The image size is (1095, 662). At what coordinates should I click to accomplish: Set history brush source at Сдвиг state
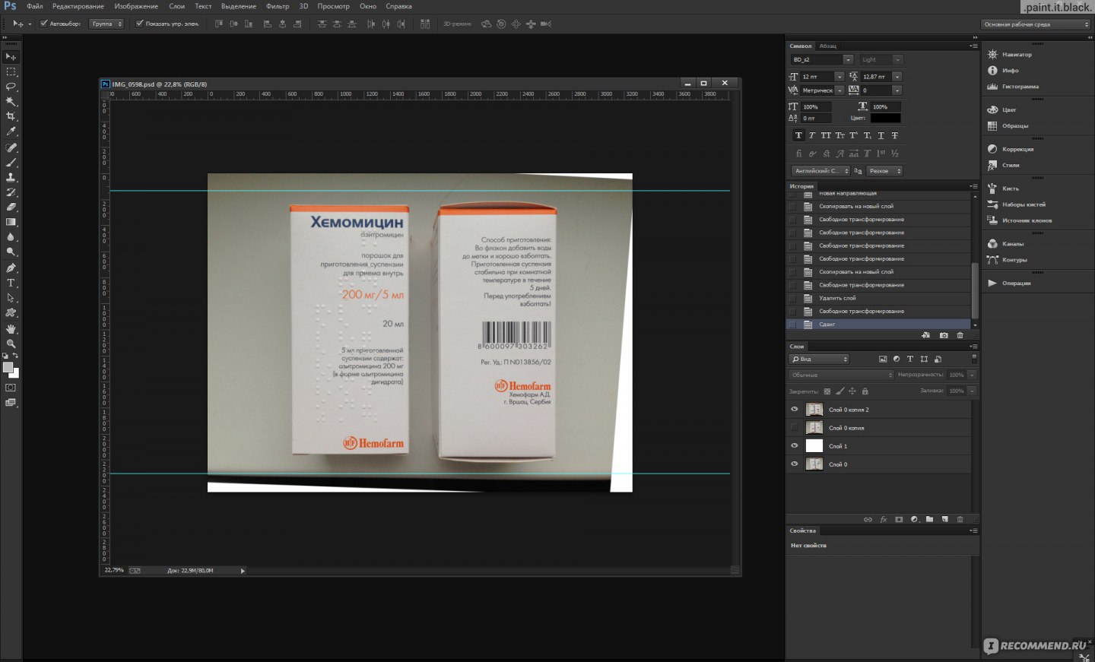[792, 325]
